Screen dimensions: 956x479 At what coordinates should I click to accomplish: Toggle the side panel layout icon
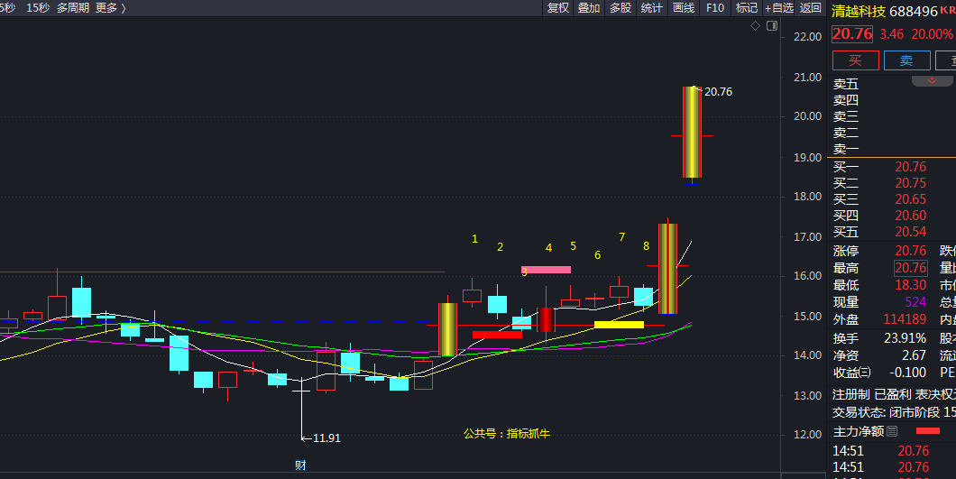pos(772,25)
